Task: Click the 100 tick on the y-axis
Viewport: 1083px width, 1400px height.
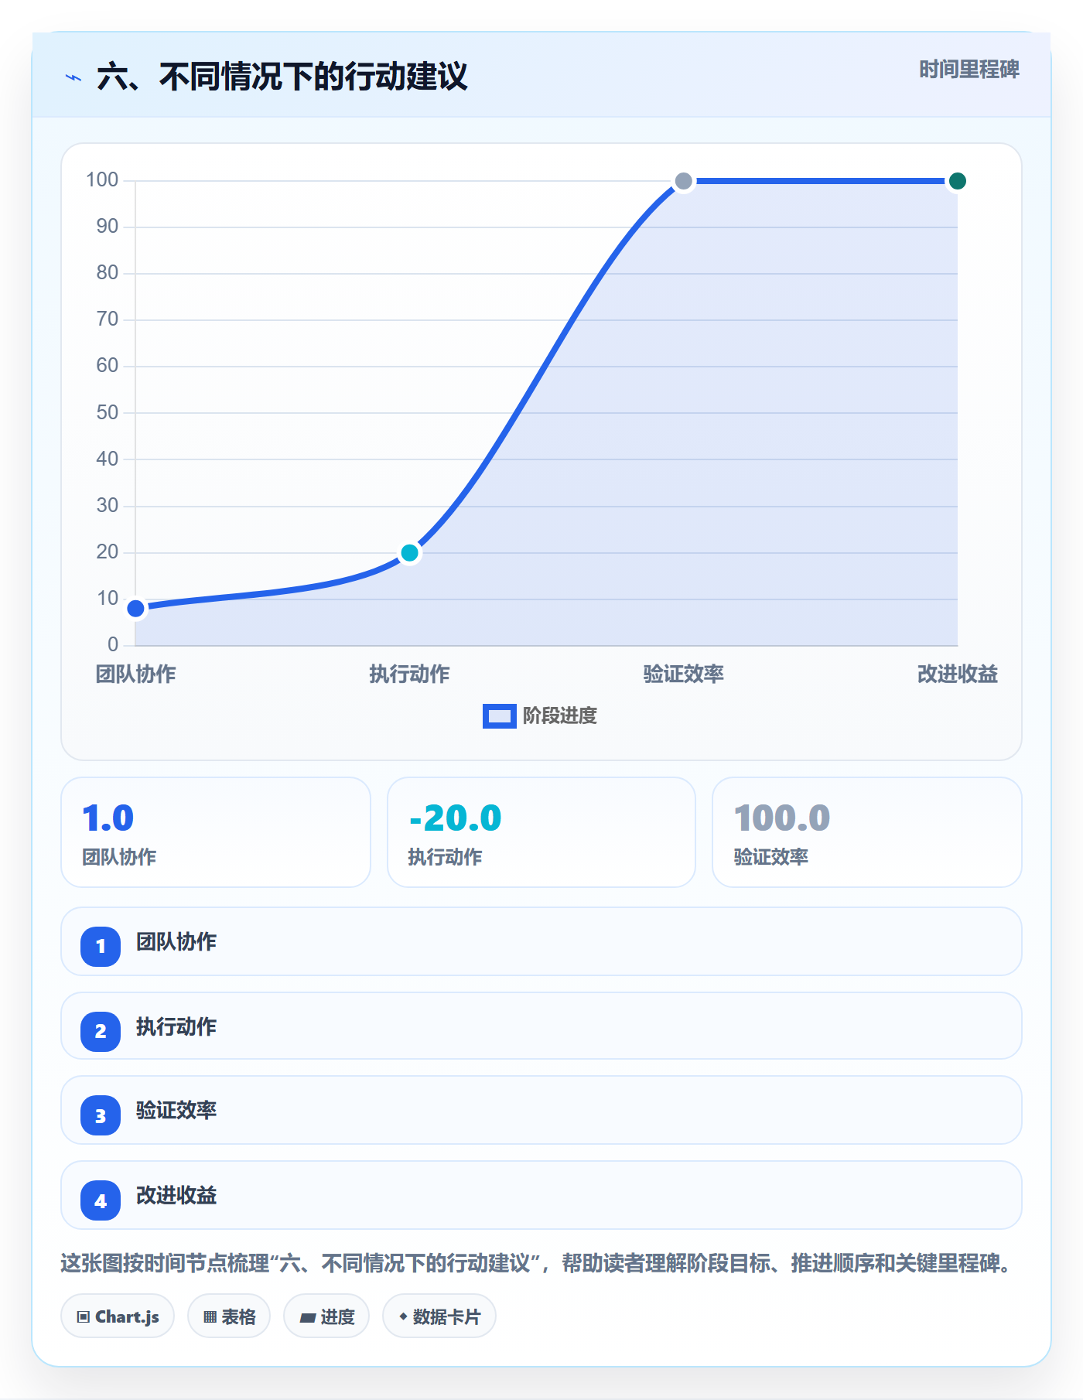Action: 102,180
